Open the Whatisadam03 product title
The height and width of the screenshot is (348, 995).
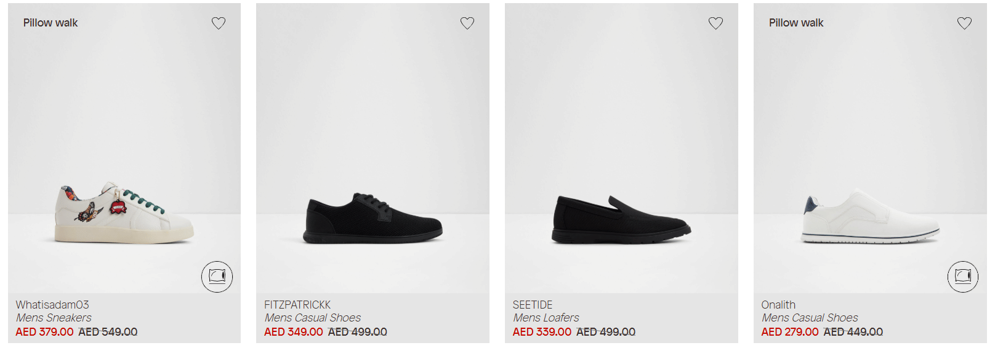[52, 305]
